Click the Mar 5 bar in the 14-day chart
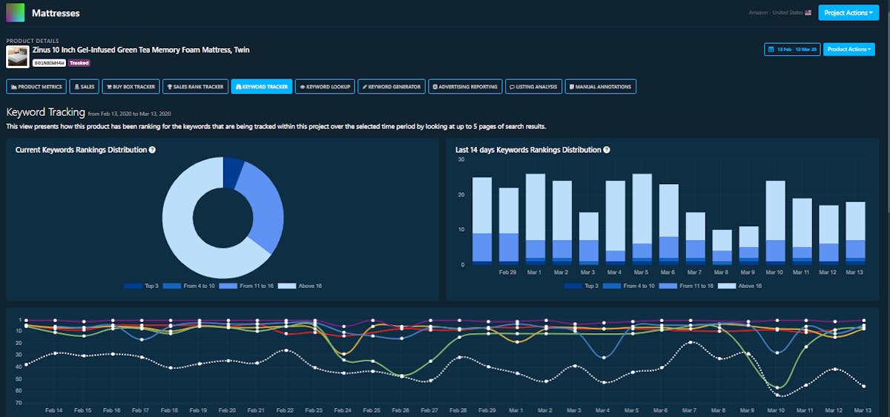890x417 pixels. 642,219
